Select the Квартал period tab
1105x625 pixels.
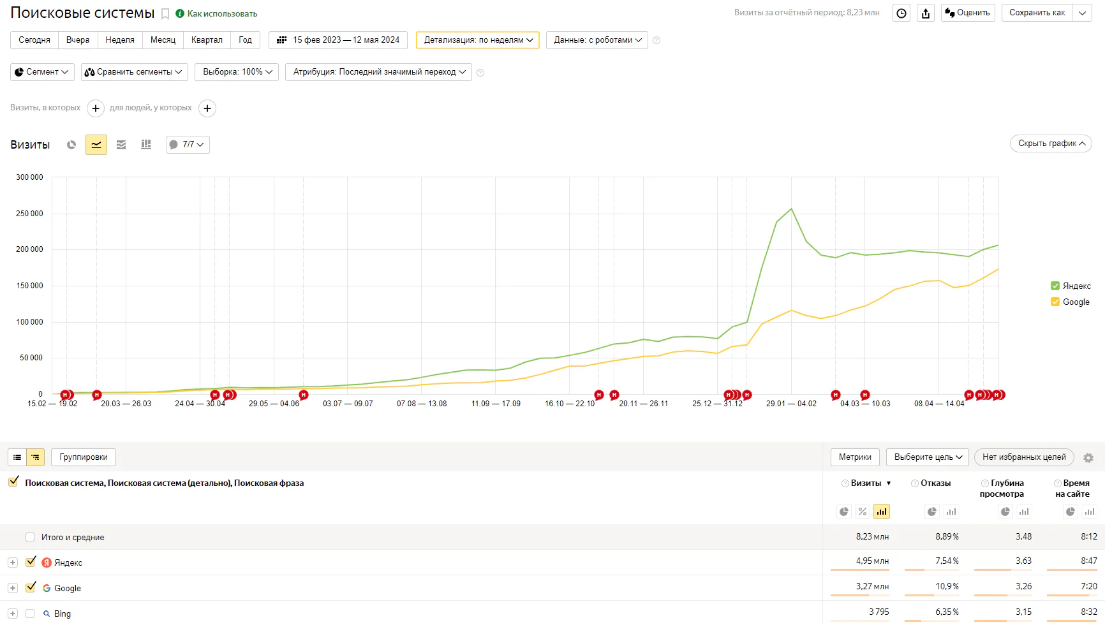(207, 40)
